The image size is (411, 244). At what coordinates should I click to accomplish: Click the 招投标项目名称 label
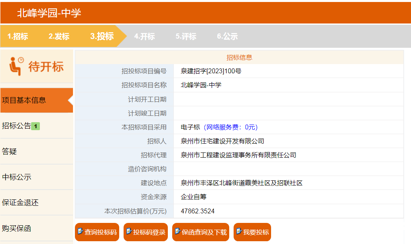pos(144,85)
